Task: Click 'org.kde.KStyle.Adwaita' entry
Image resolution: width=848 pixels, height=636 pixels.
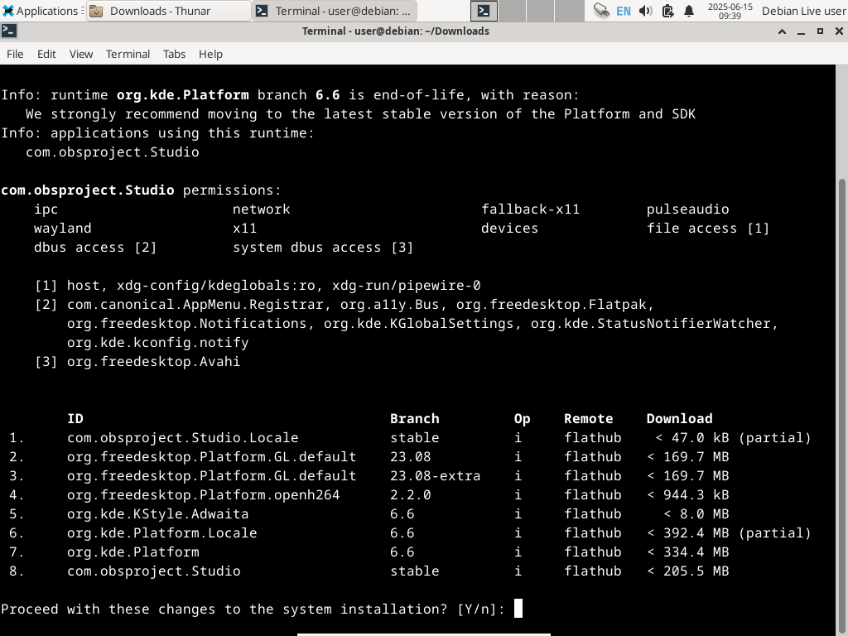Action: point(158,513)
